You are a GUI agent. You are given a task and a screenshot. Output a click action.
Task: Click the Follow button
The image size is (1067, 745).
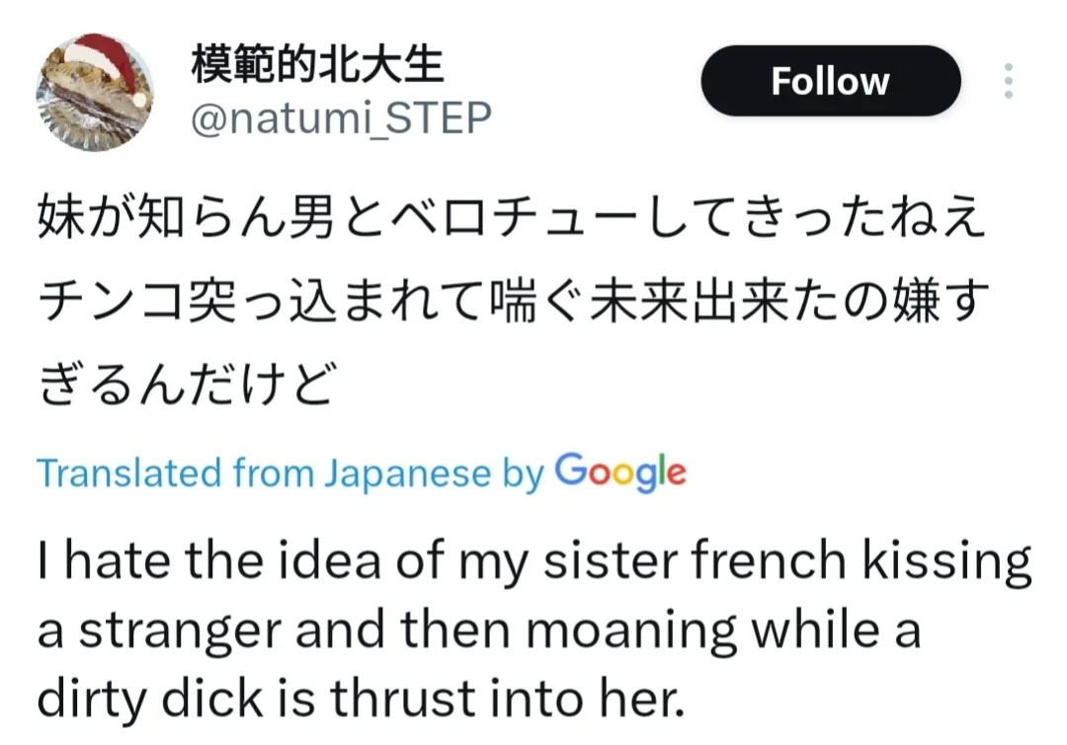(x=830, y=81)
